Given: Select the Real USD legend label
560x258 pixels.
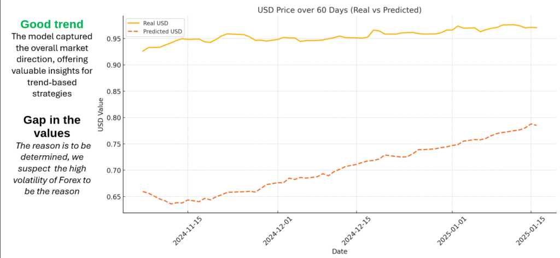Looking at the screenshot, I should [x=156, y=24].
